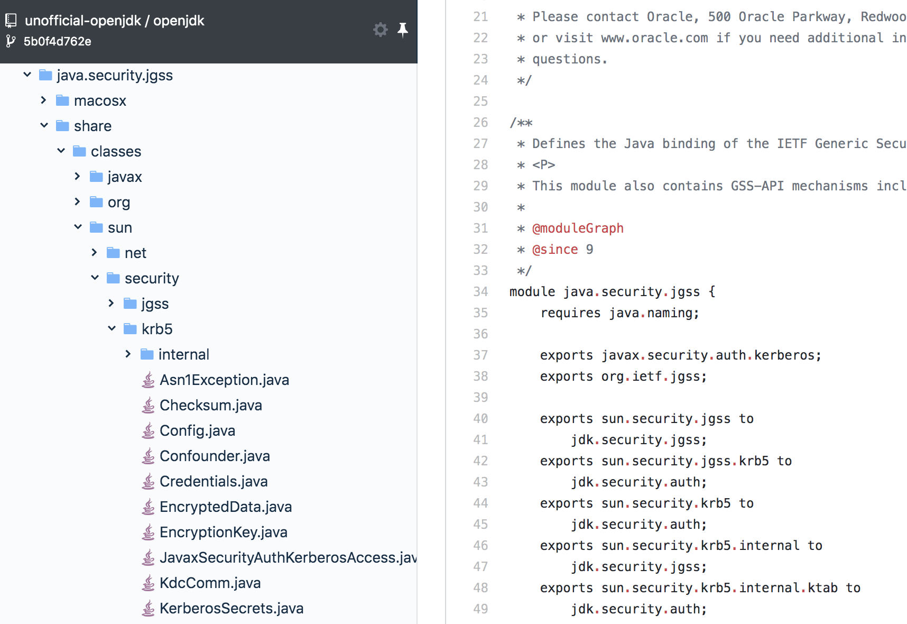This screenshot has width=907, height=624.
Task: Expand the javax folder
Action: coord(77,176)
